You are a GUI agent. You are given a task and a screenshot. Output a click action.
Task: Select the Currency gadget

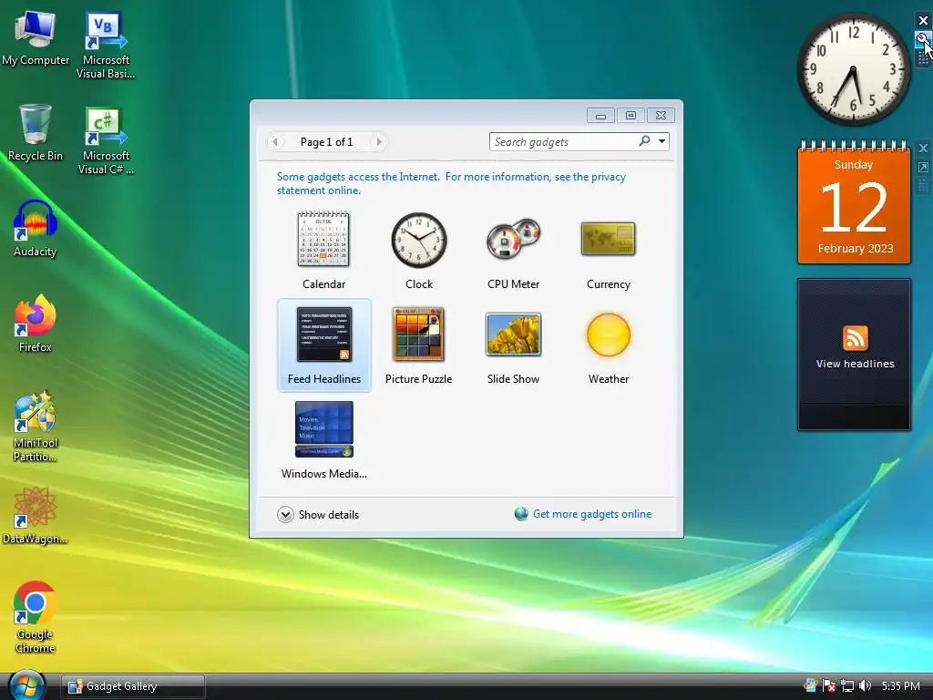(x=608, y=250)
